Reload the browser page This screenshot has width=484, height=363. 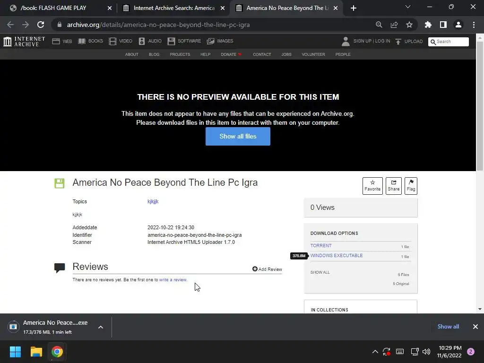click(41, 25)
